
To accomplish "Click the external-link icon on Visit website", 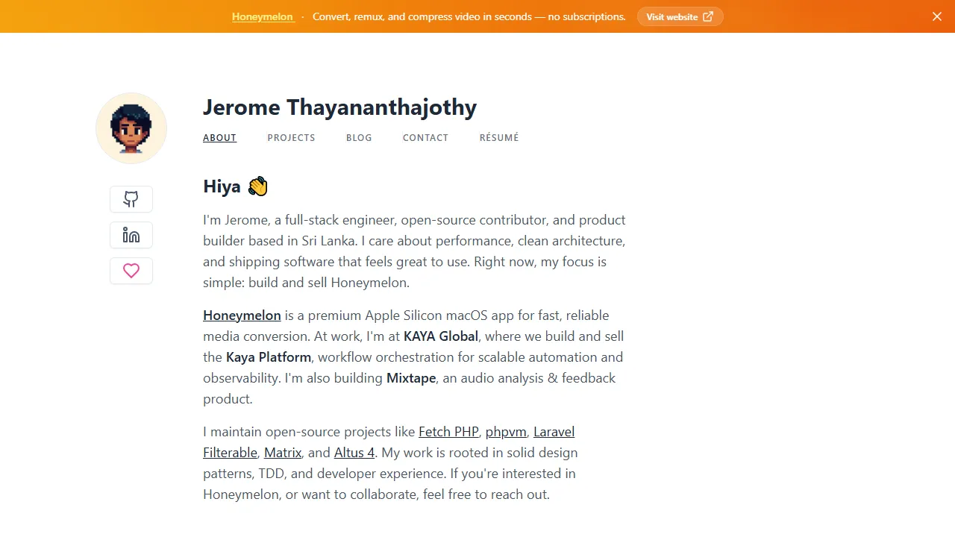I will pos(707,16).
